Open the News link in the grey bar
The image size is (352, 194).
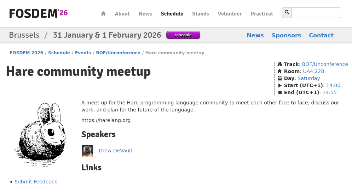[255, 35]
